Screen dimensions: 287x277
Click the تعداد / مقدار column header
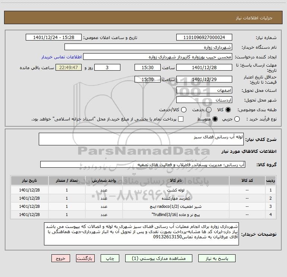click(67, 180)
